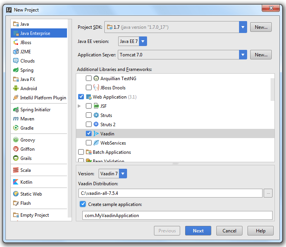Select the Grails project icon
The width and height of the screenshot is (286, 247).
[16, 158]
